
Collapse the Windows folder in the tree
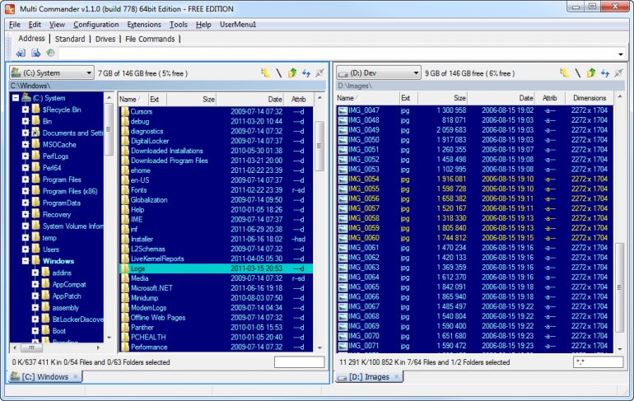pos(25,261)
